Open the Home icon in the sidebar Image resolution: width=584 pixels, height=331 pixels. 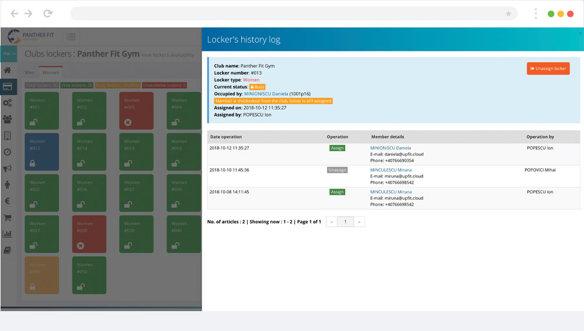(8, 70)
